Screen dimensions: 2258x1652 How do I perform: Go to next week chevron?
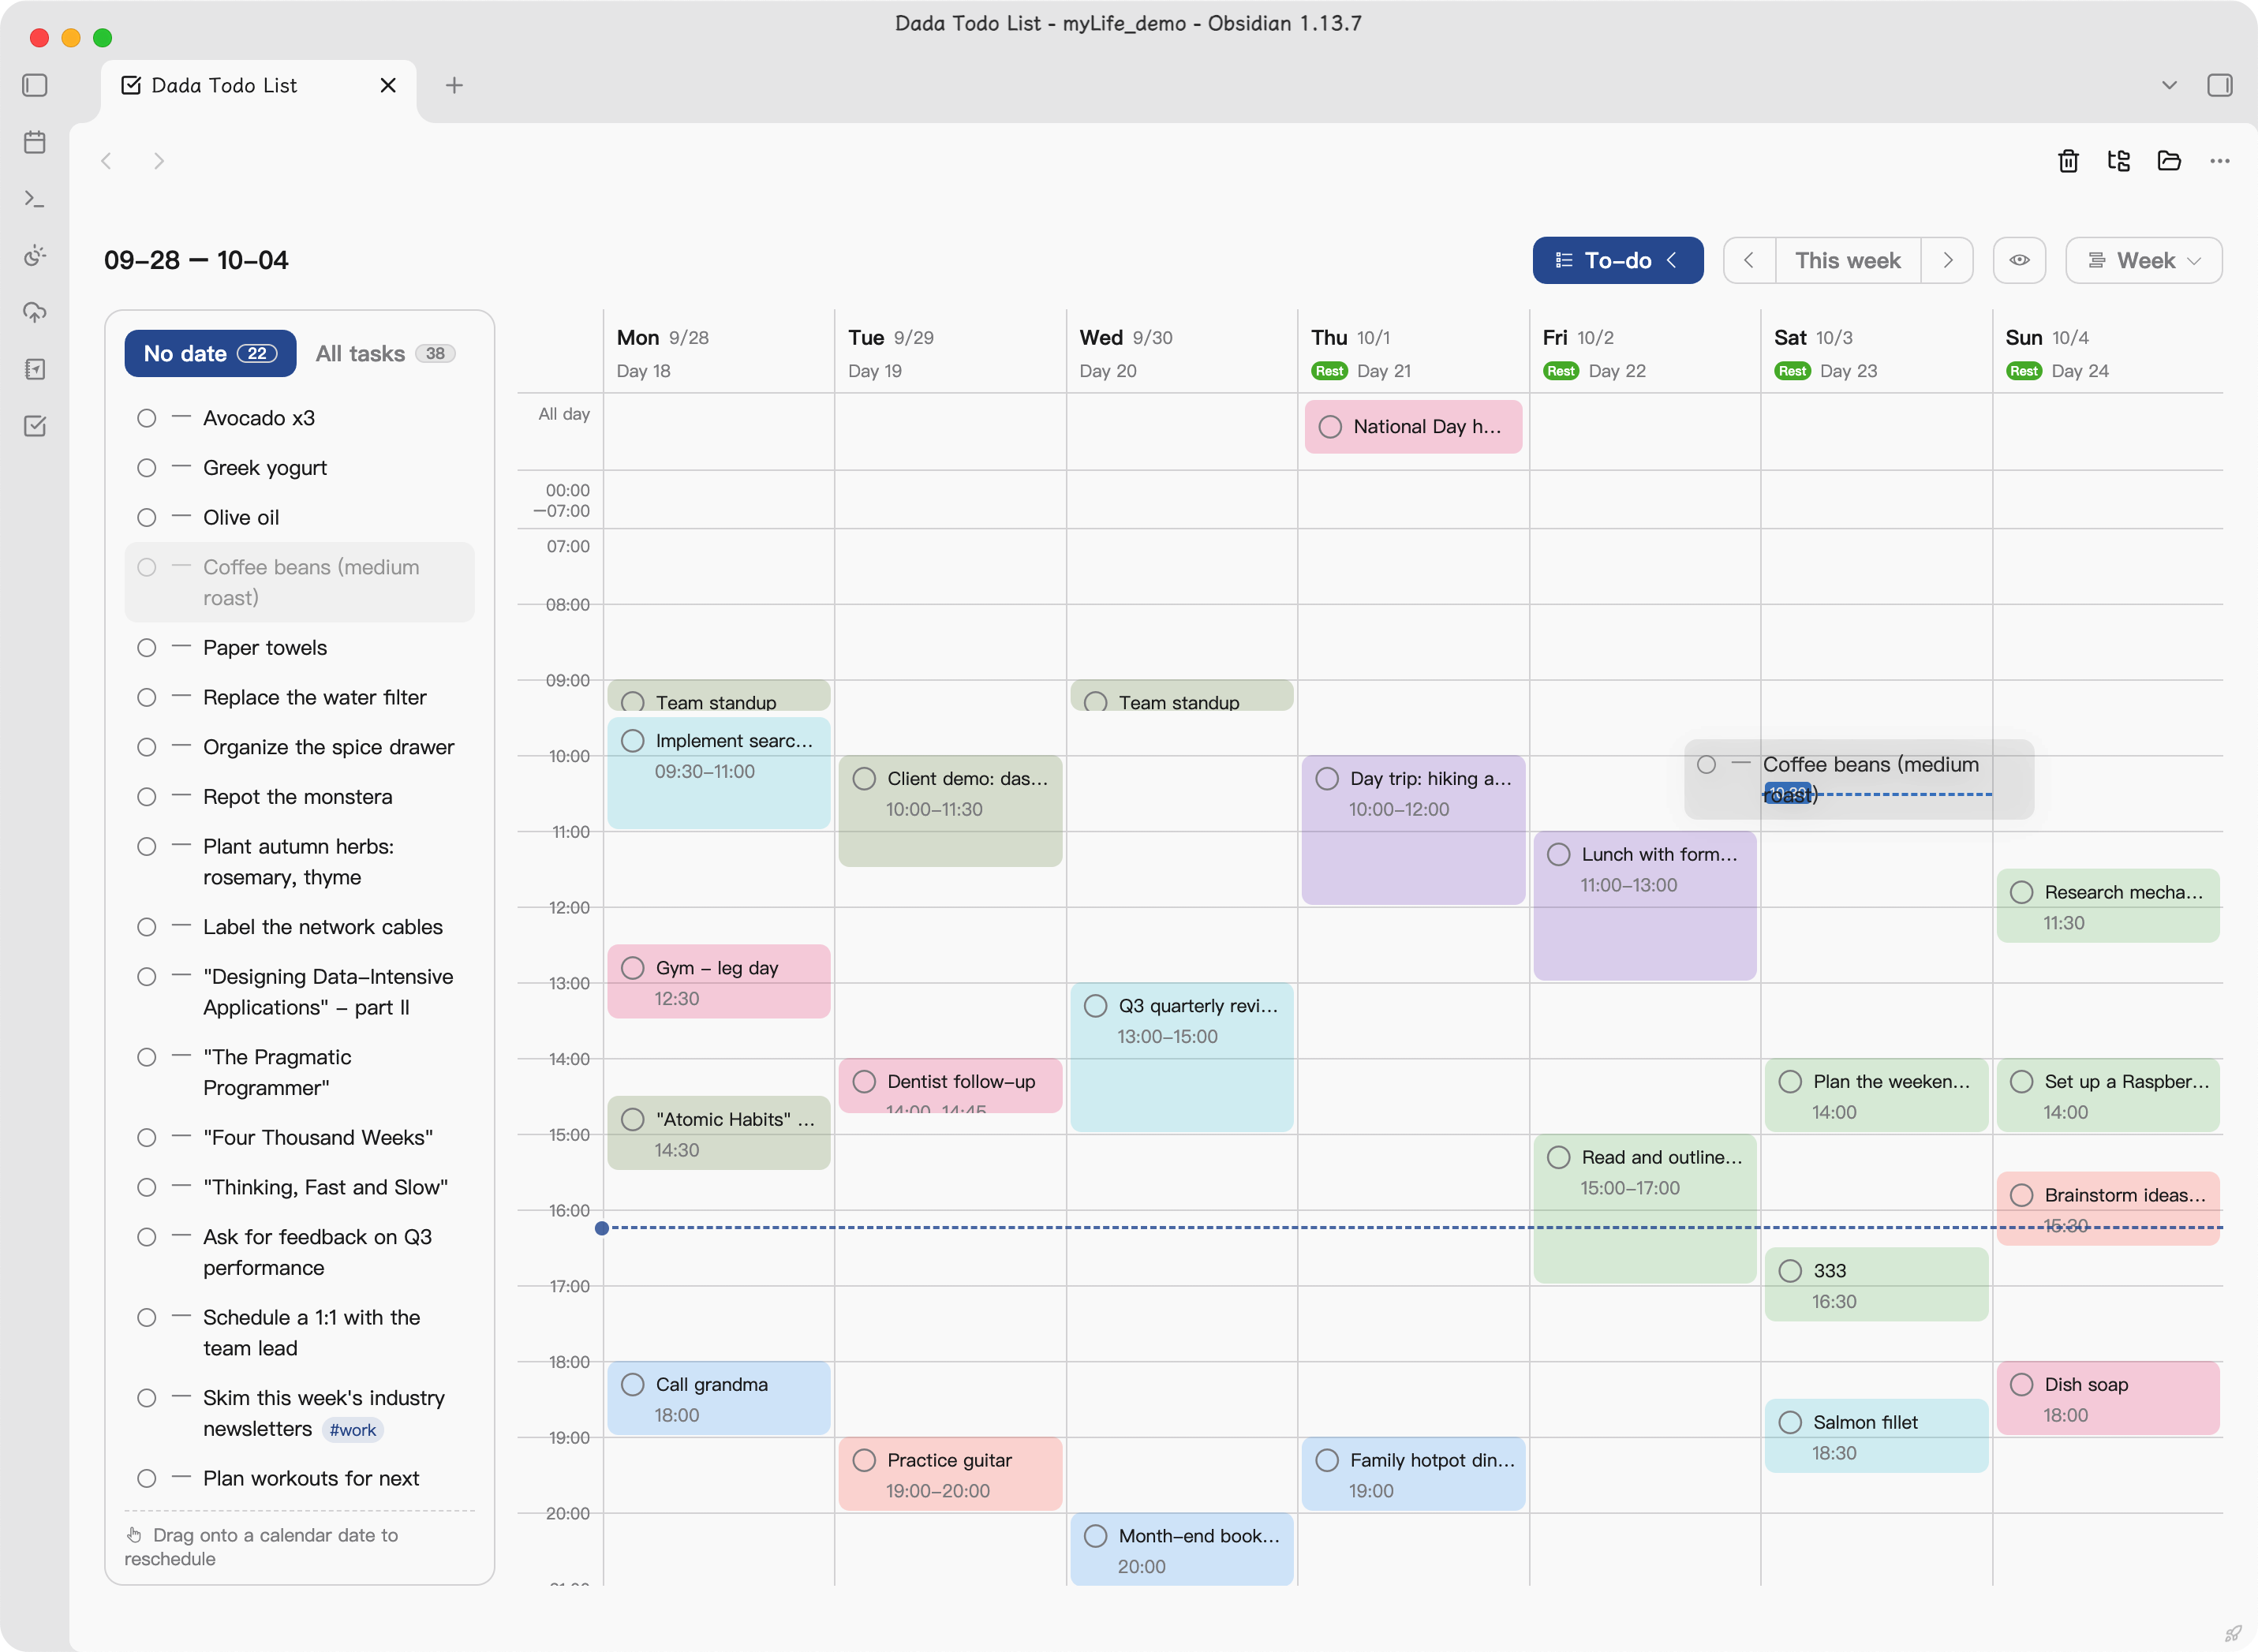[x=1947, y=260]
